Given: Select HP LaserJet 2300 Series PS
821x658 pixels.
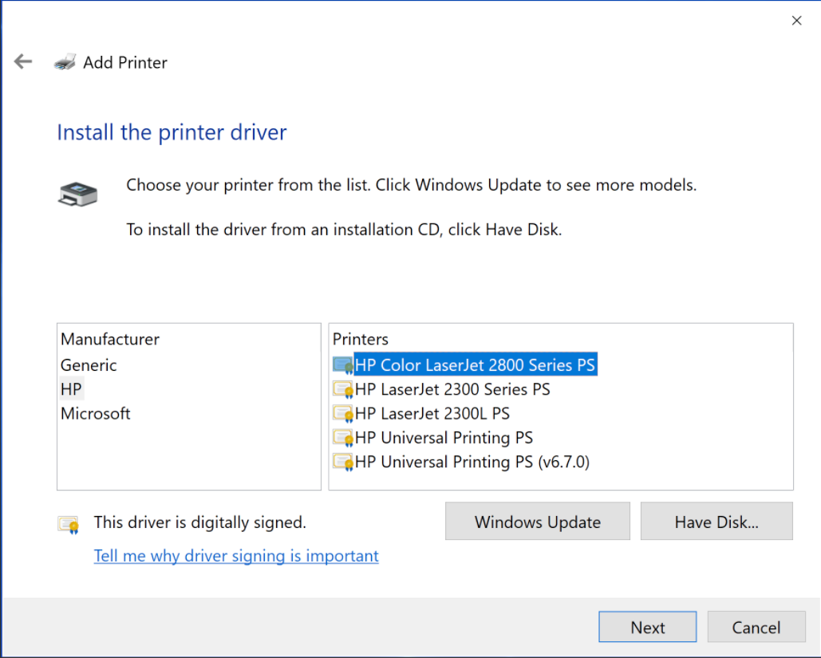Looking at the screenshot, I should pos(452,389).
